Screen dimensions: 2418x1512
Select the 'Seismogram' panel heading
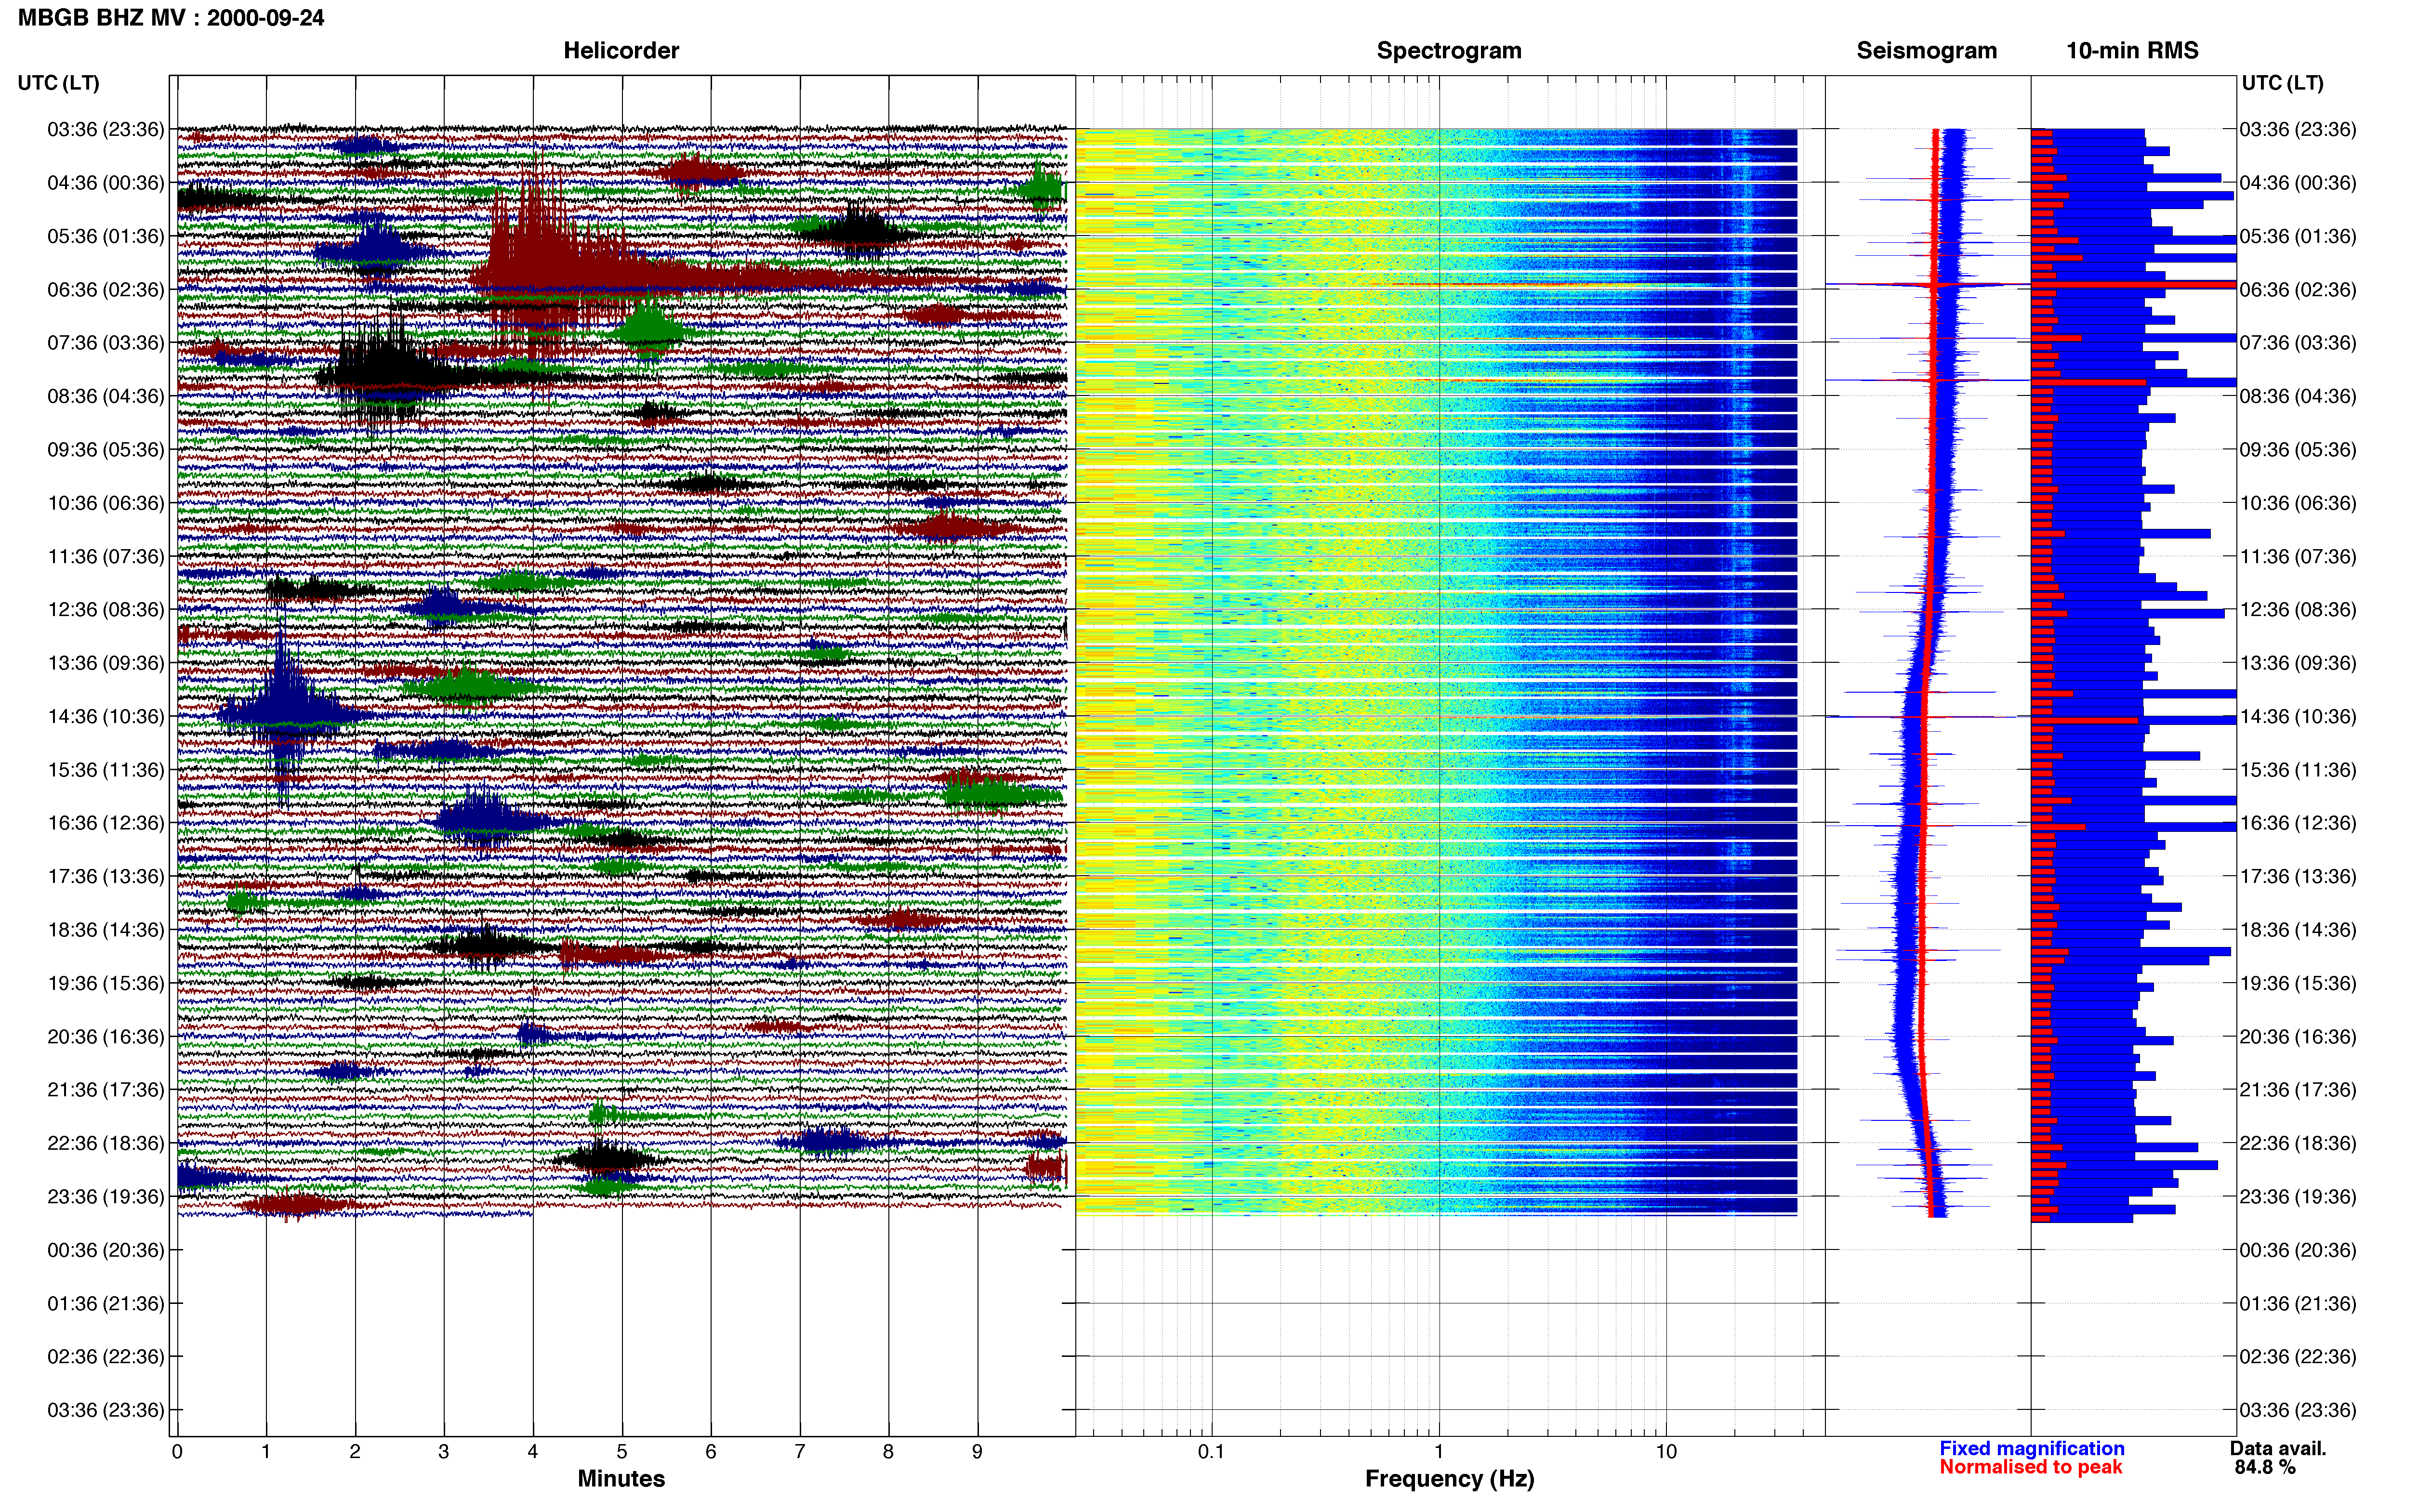click(x=1926, y=51)
